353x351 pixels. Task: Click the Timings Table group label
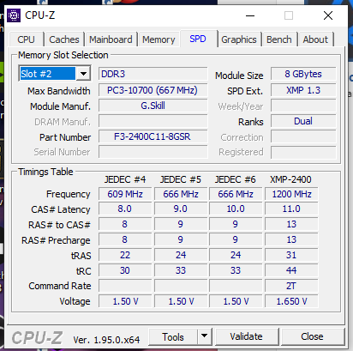click(45, 172)
